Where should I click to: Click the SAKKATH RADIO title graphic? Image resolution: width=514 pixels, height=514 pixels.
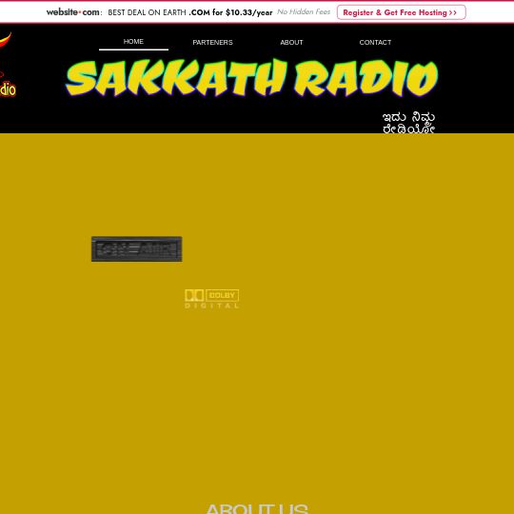click(251, 78)
